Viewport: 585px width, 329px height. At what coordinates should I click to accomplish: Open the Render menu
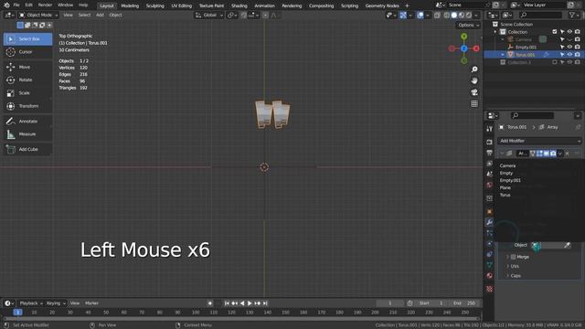(x=45, y=5)
